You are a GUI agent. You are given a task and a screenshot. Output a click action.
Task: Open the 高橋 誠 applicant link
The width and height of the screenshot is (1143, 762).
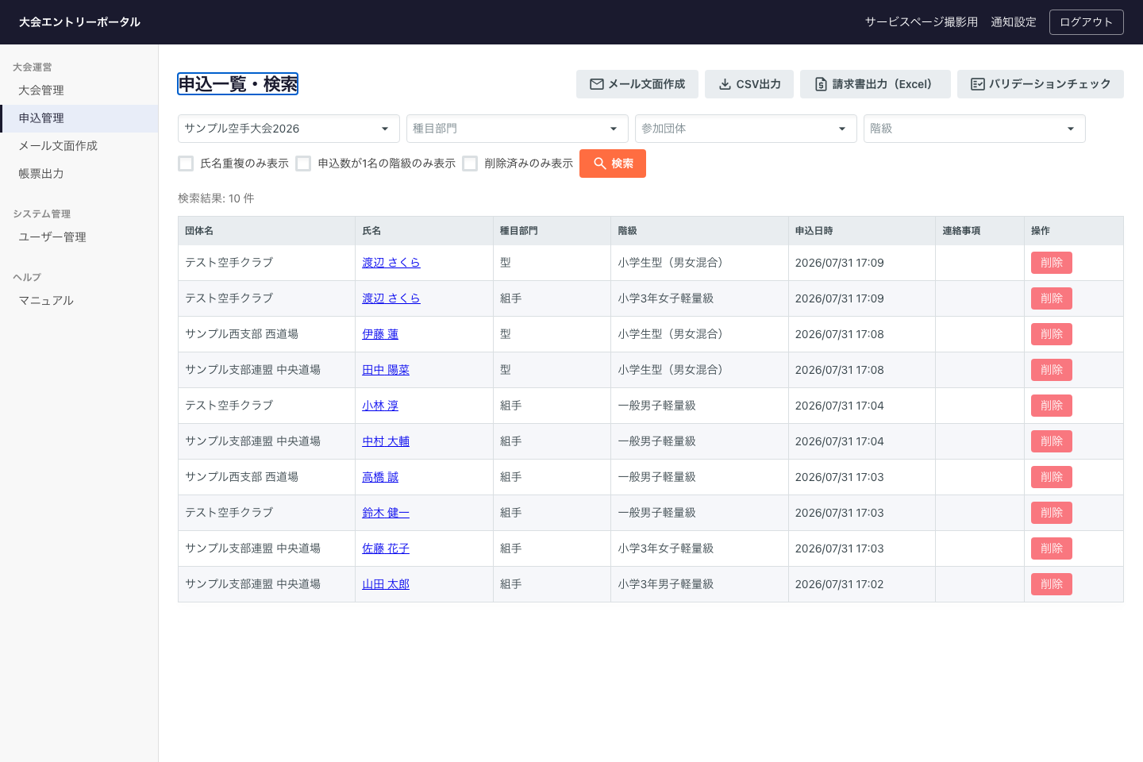(x=380, y=477)
